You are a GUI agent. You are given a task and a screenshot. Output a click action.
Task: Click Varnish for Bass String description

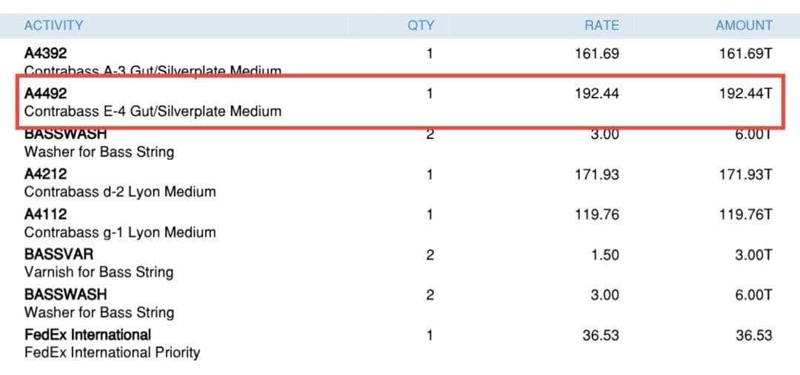tap(99, 272)
